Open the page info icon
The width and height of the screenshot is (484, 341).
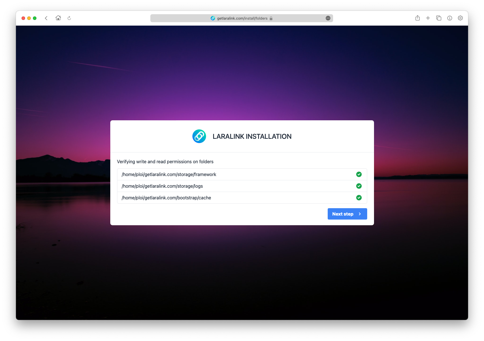pos(449,18)
